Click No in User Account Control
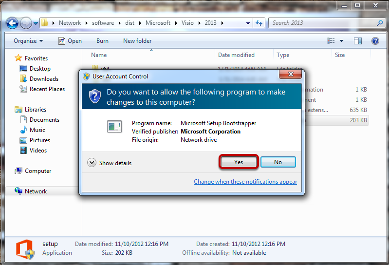The width and height of the screenshot is (389, 265). [278, 162]
